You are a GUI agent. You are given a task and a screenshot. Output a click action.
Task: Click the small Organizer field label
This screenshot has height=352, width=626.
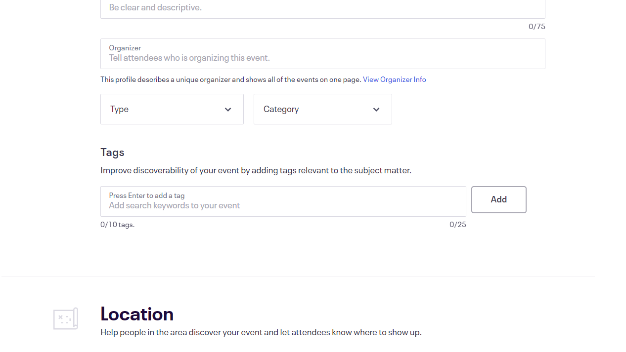pos(125,48)
